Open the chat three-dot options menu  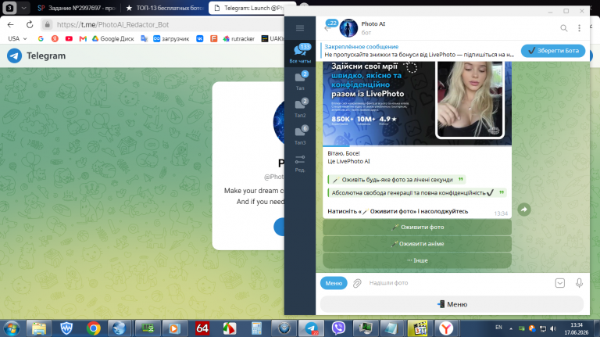point(579,28)
